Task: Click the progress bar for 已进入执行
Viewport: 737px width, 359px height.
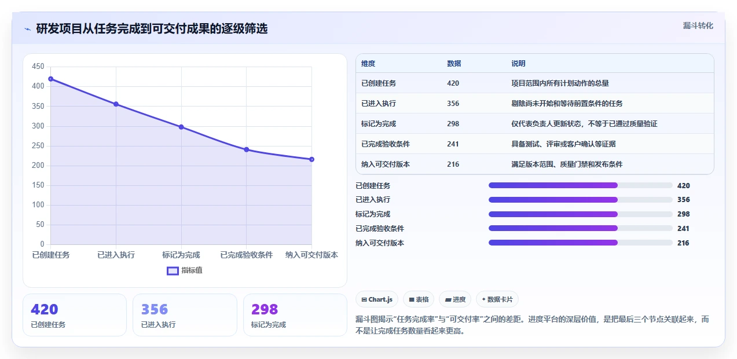Action: click(x=581, y=200)
